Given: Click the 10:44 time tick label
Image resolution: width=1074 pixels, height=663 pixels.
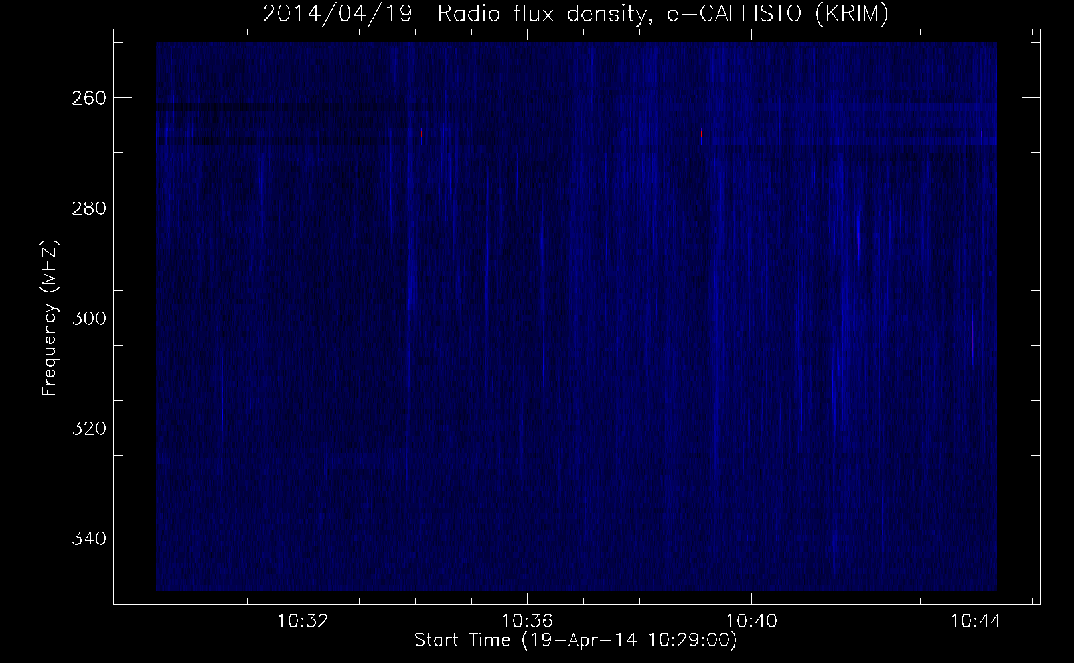Looking at the screenshot, I should (976, 621).
